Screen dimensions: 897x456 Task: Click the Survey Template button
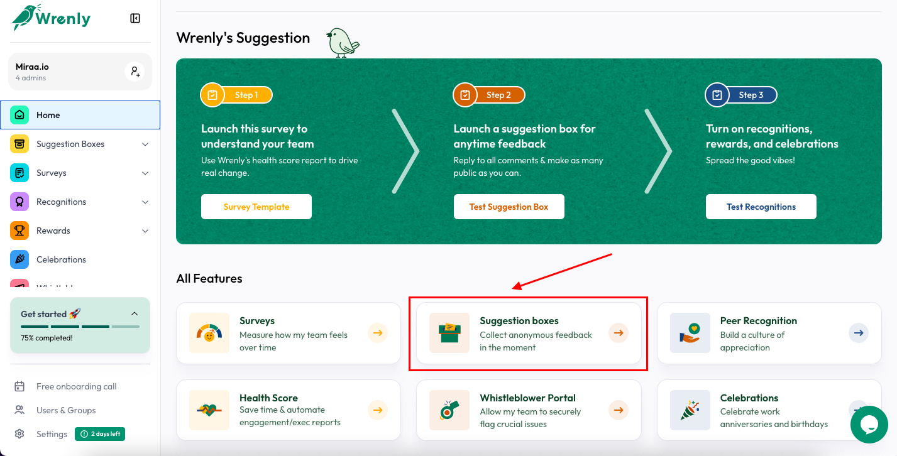pos(256,206)
